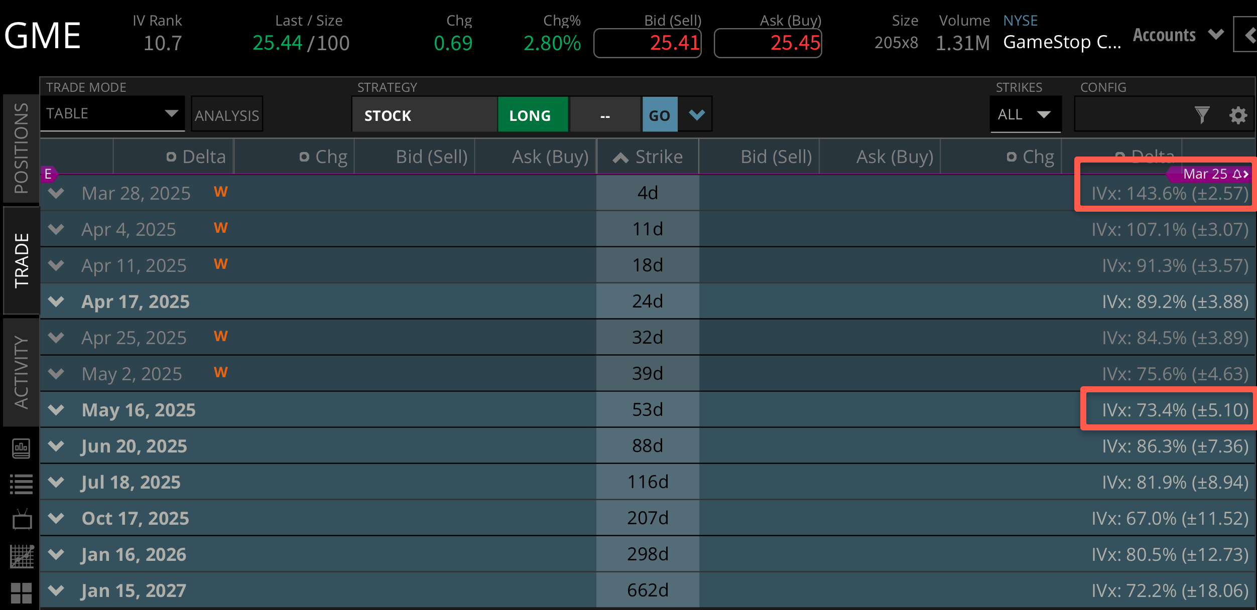The image size is (1257, 610).
Task: Toggle the LONG direction button
Action: point(532,115)
